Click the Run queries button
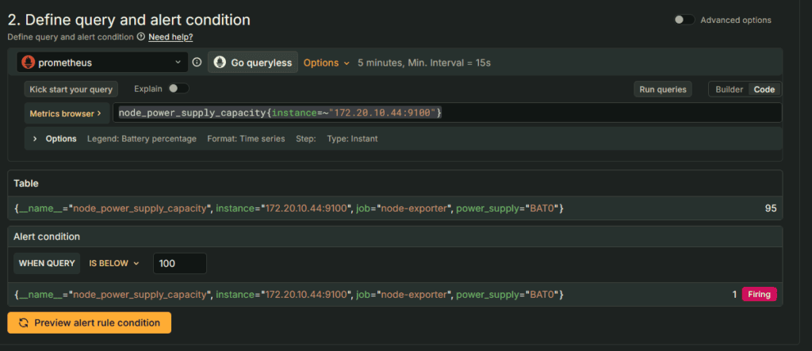The width and height of the screenshot is (812, 351). point(663,89)
